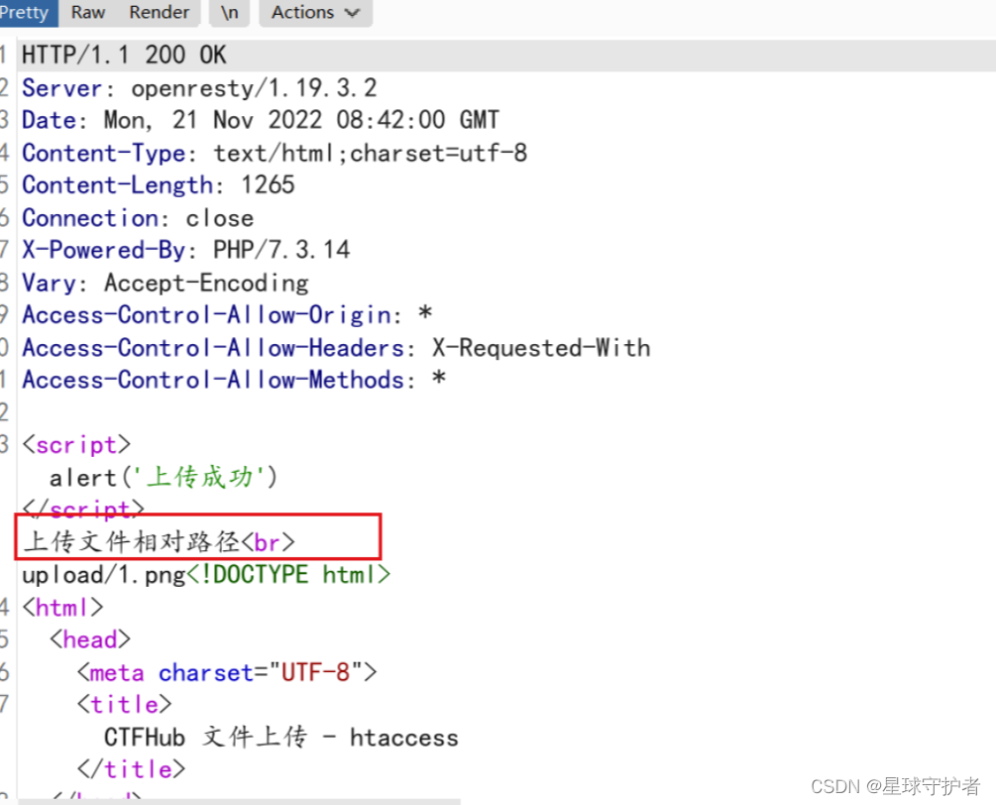Image resolution: width=996 pixels, height=805 pixels.
Task: Select the Content-Length header name
Action: (x=118, y=184)
